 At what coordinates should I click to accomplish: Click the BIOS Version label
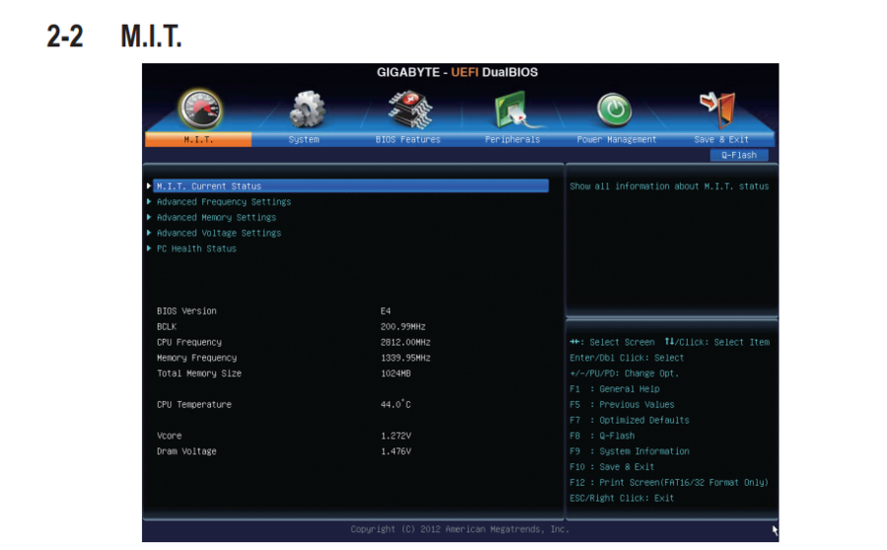coord(186,311)
